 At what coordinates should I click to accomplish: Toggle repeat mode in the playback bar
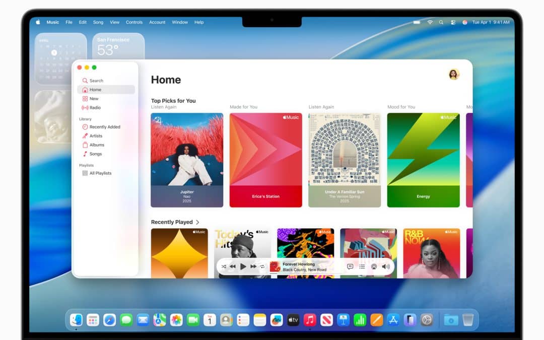pyautogui.click(x=262, y=266)
